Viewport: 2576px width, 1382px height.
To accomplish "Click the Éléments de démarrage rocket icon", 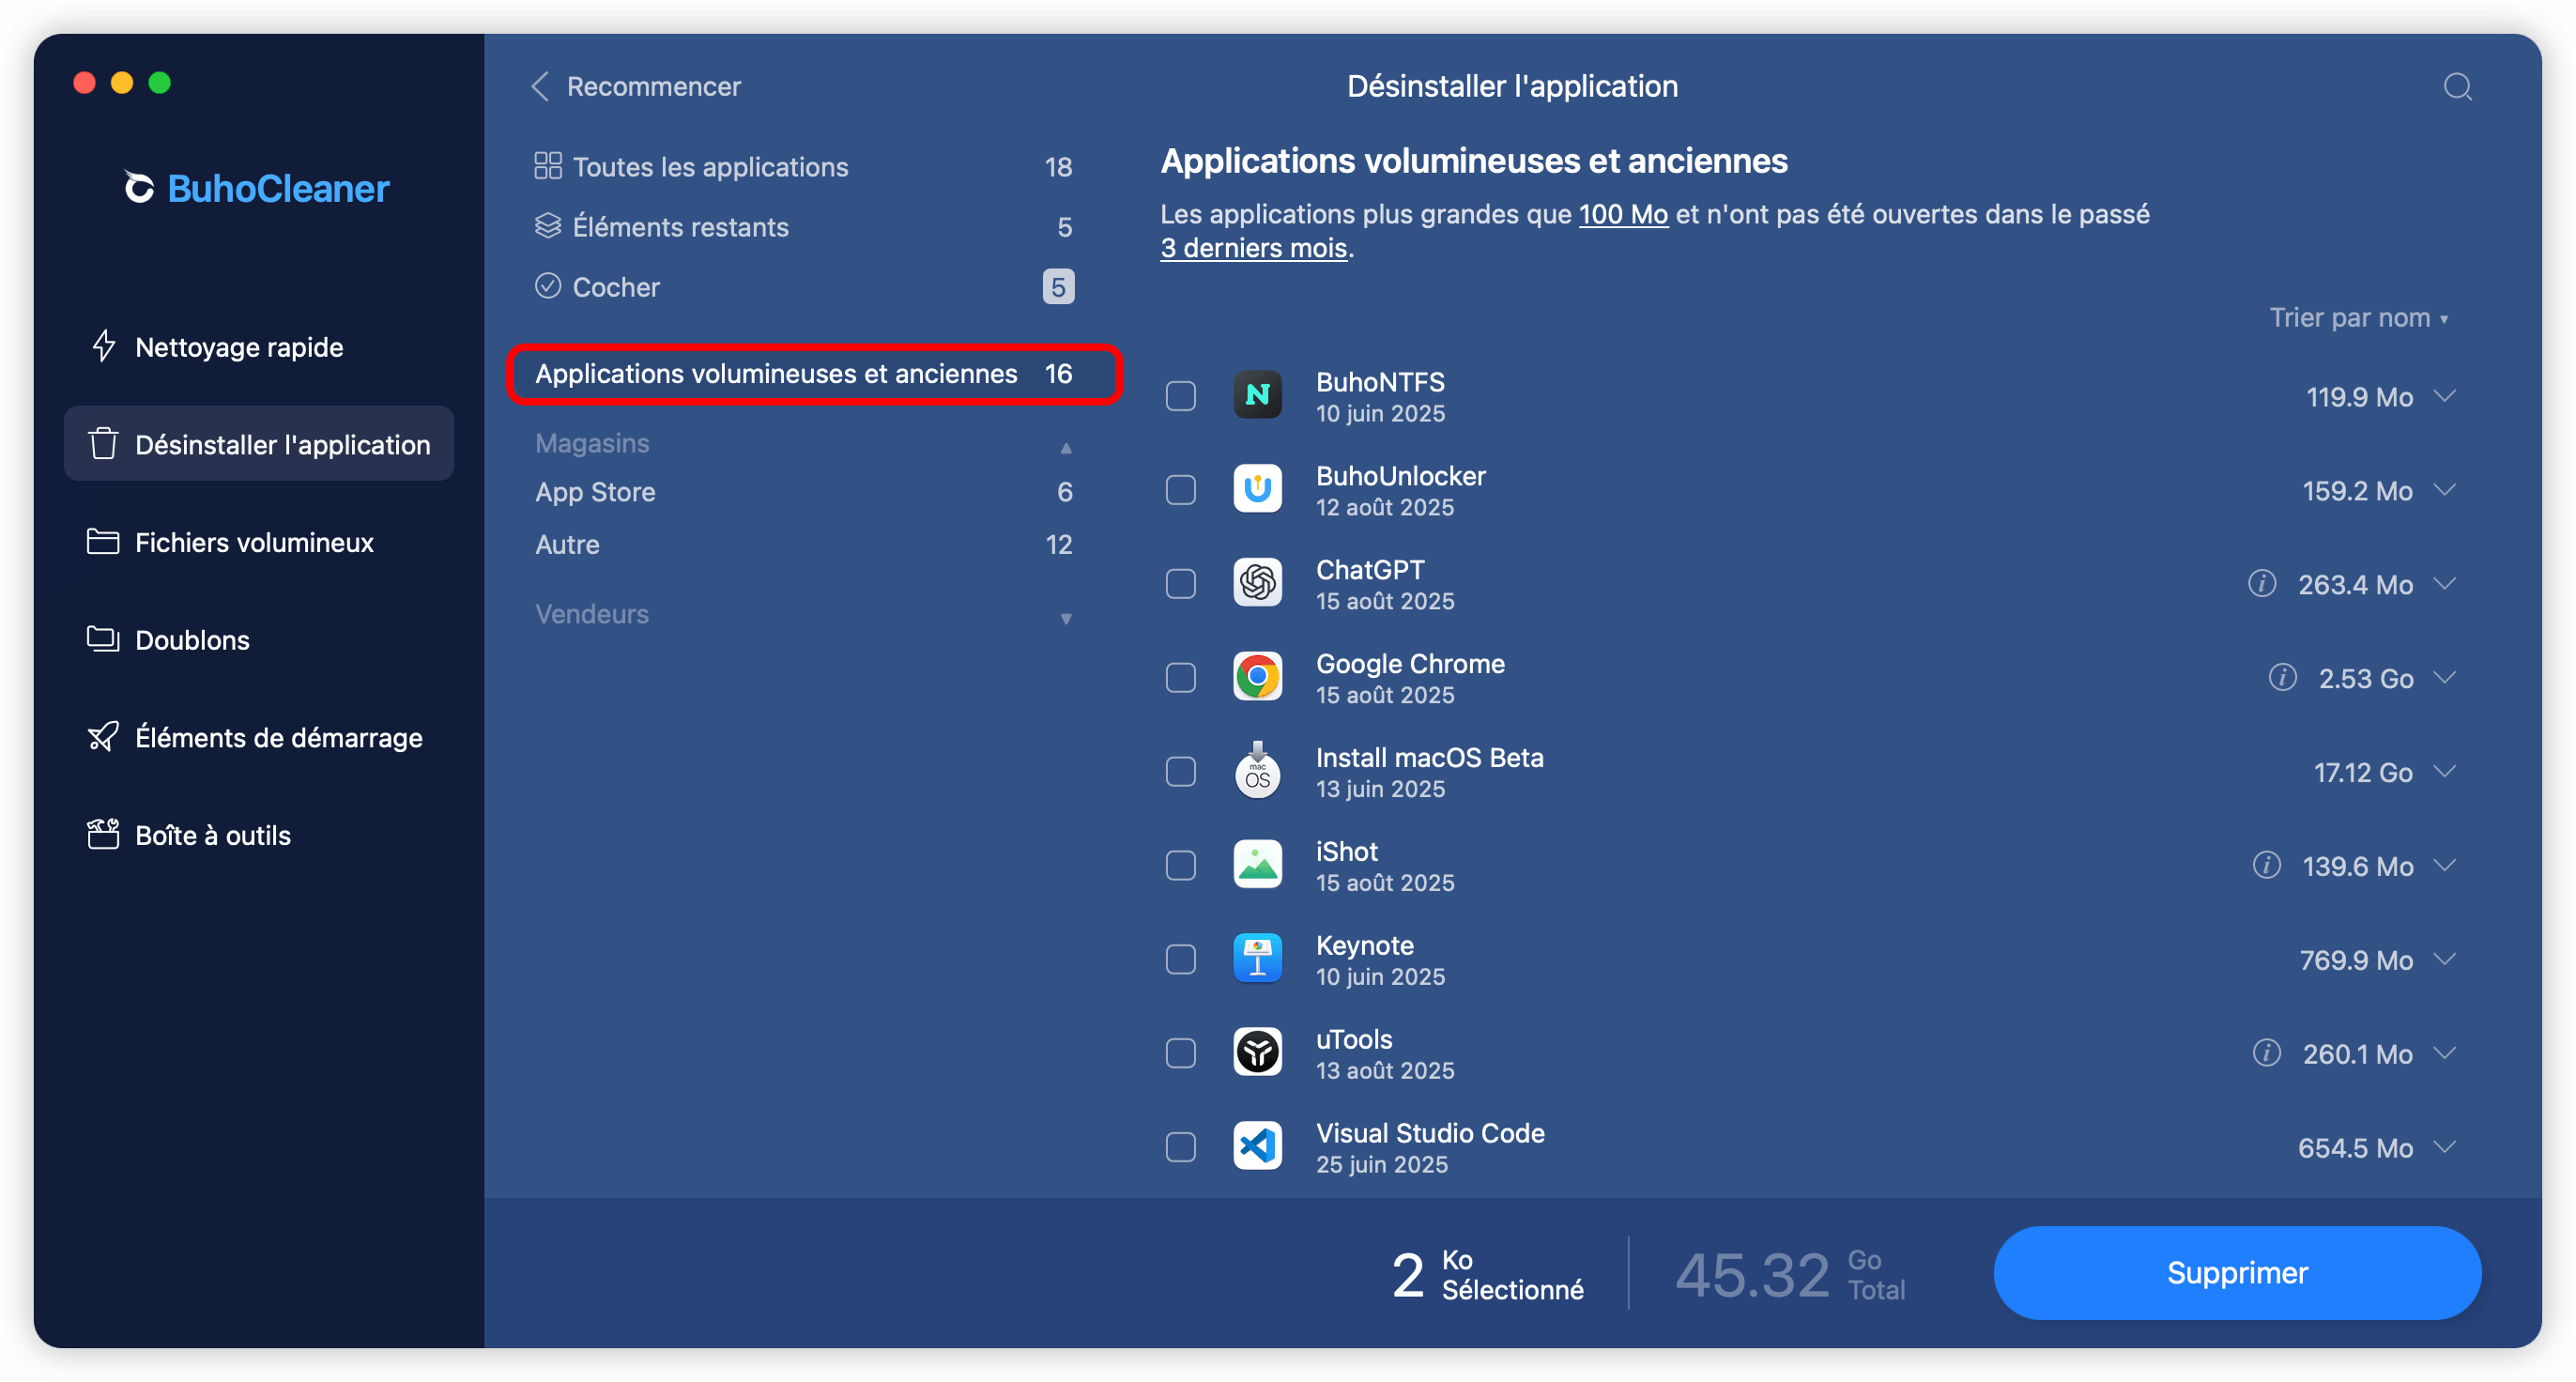I will point(103,736).
